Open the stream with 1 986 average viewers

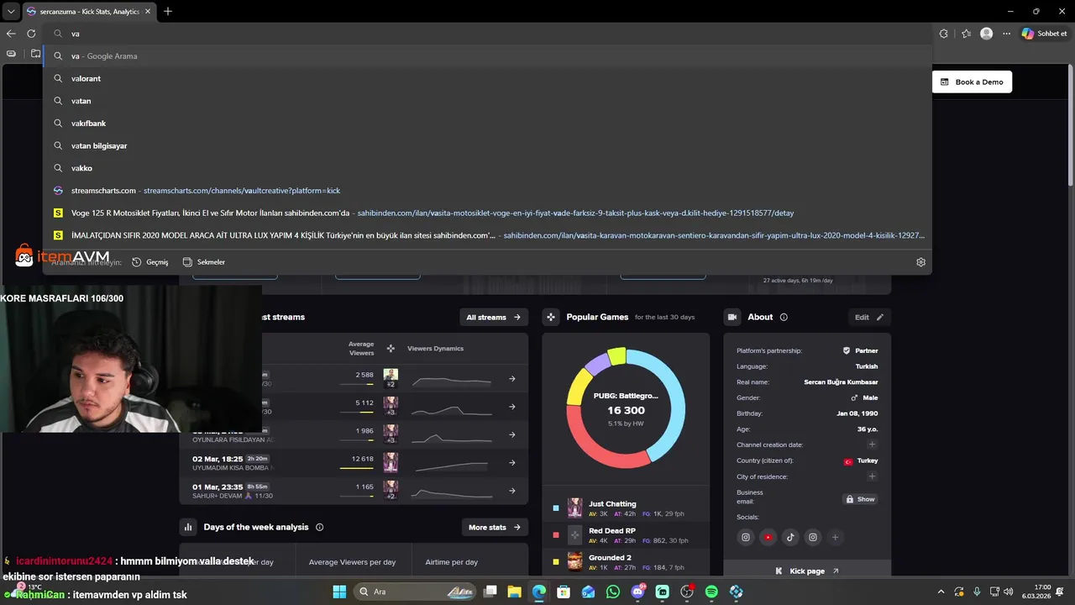tap(511, 434)
